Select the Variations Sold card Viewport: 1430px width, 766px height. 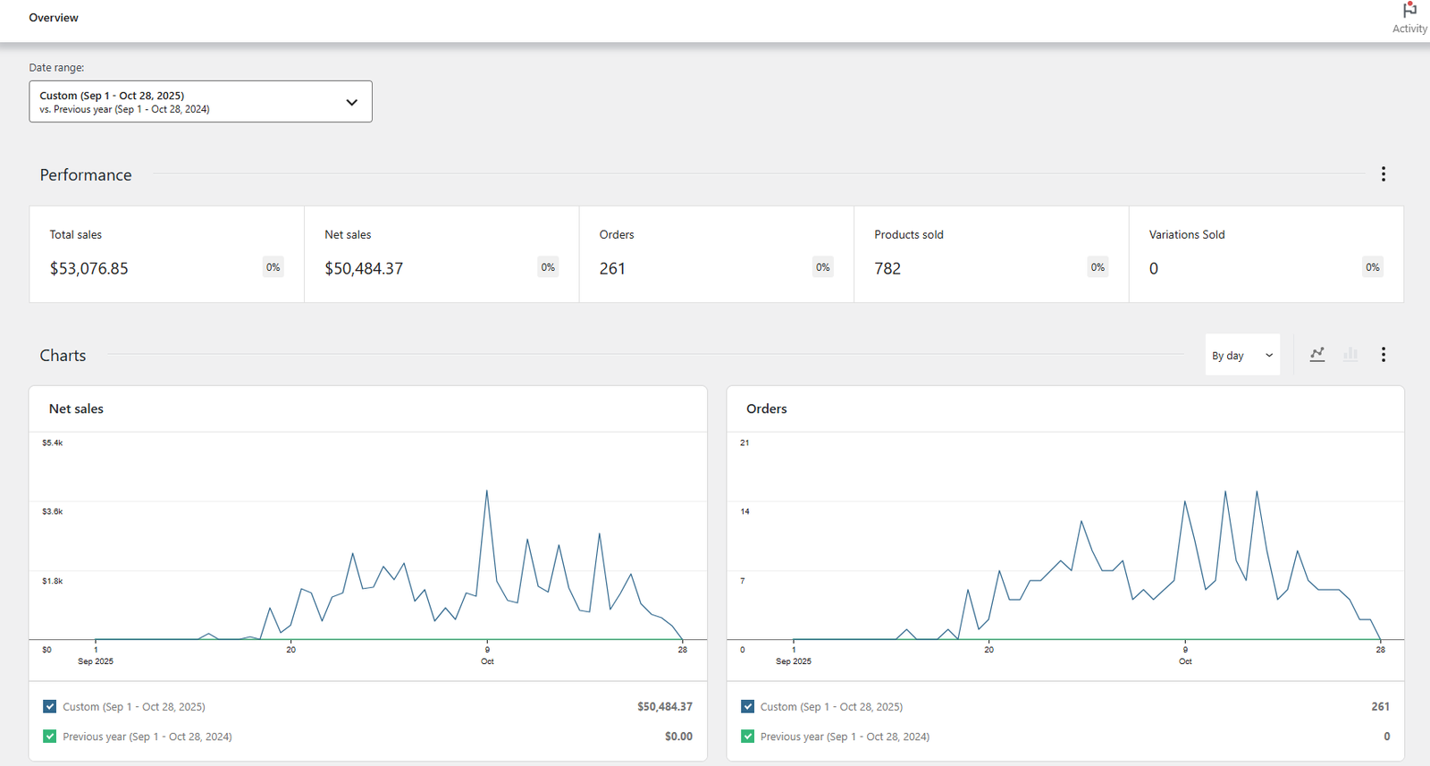pos(1266,255)
